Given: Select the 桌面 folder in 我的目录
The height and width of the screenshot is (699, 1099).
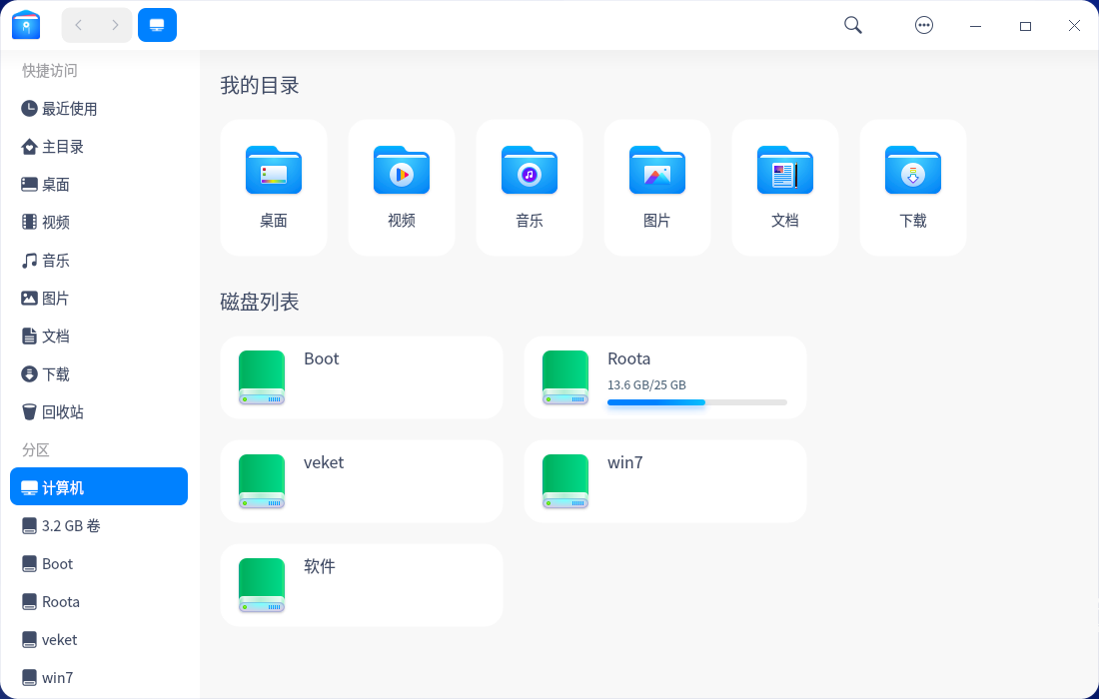Looking at the screenshot, I should coord(273,187).
